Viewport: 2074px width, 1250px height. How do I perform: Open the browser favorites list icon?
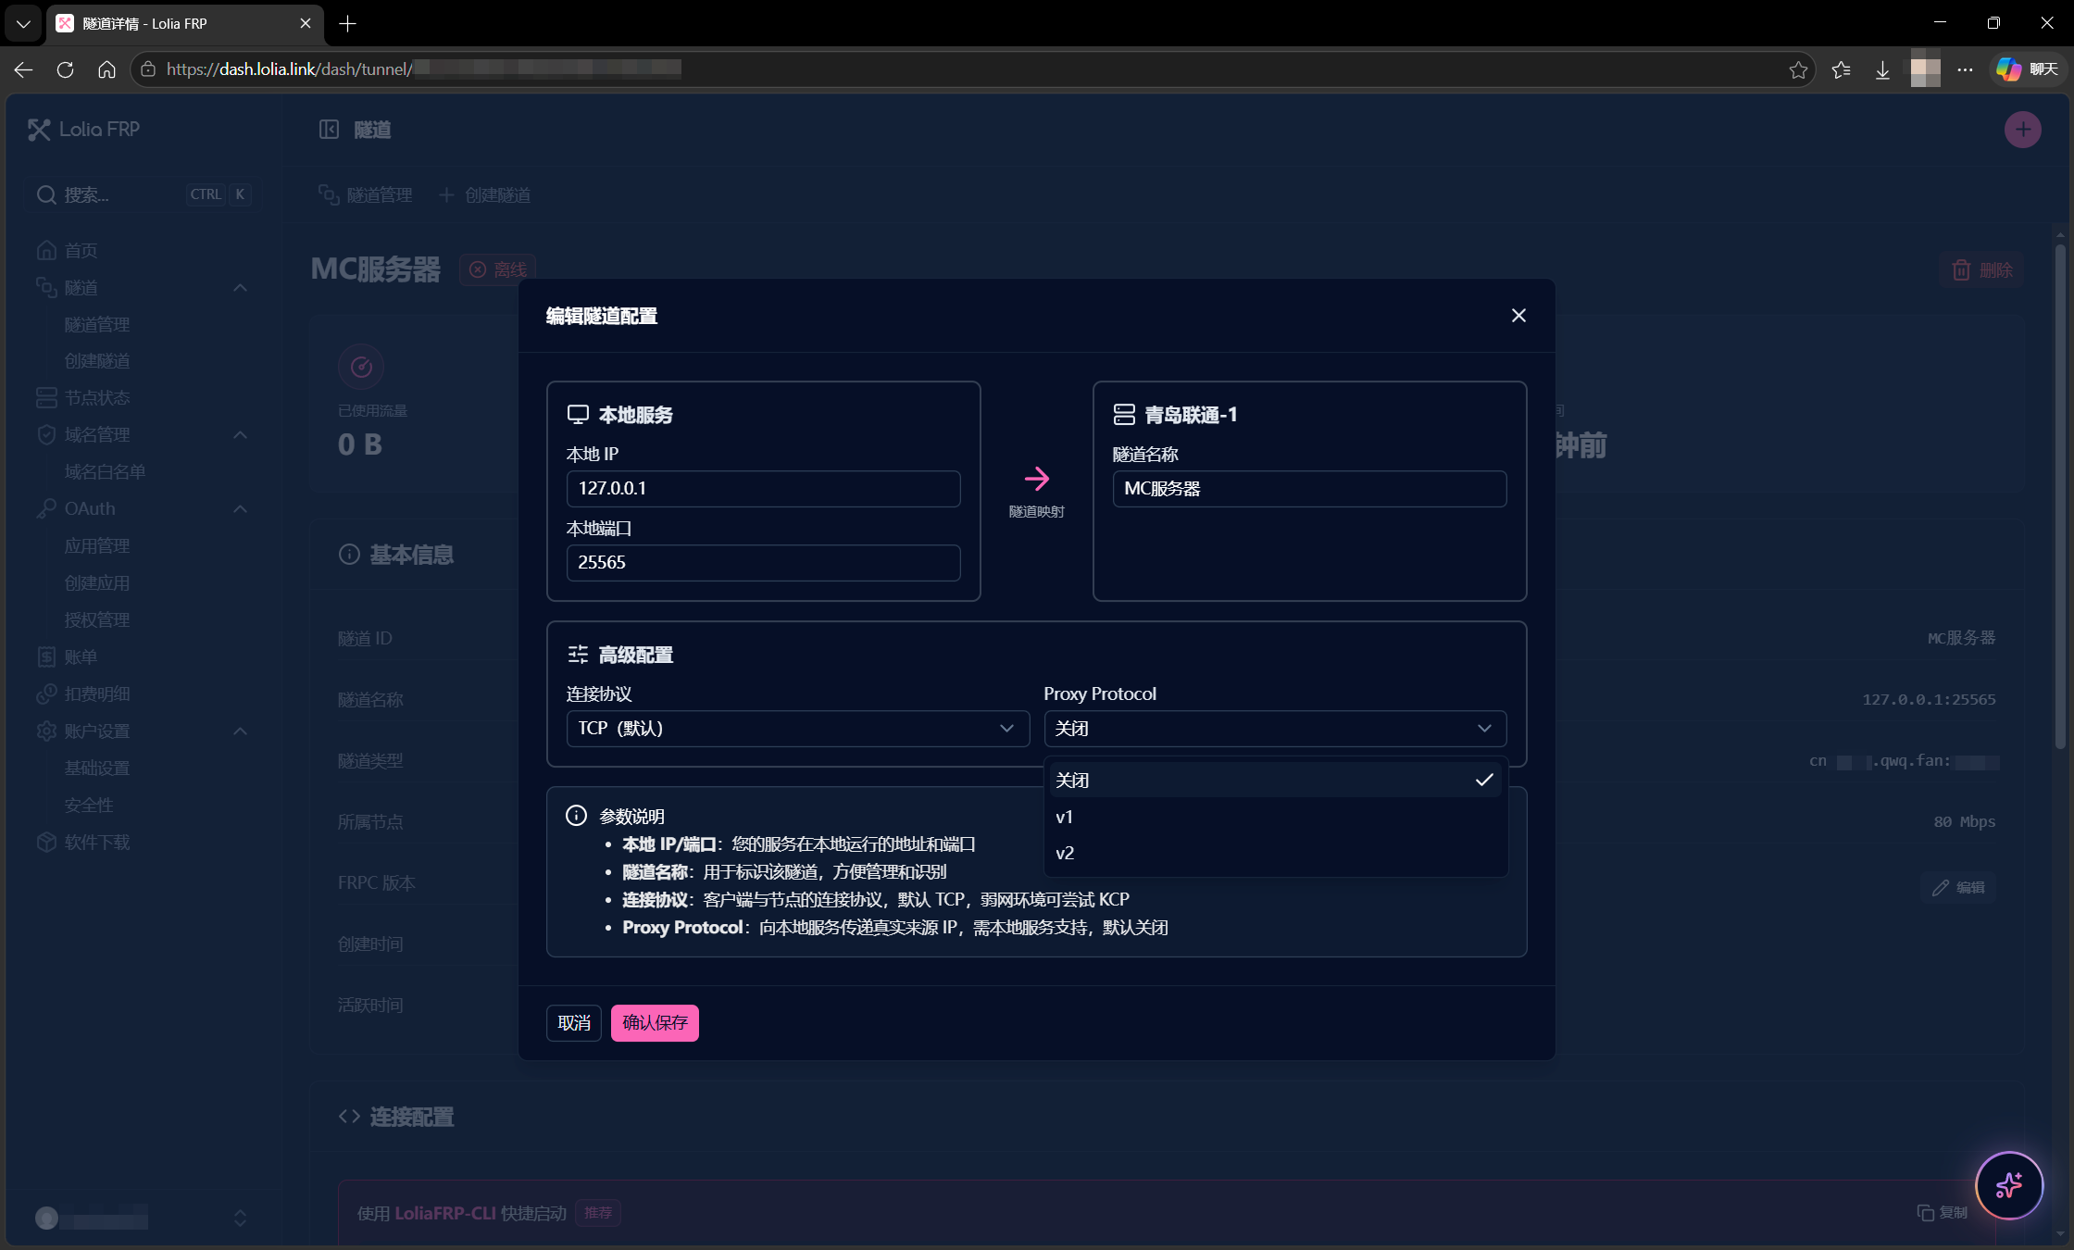(1841, 69)
